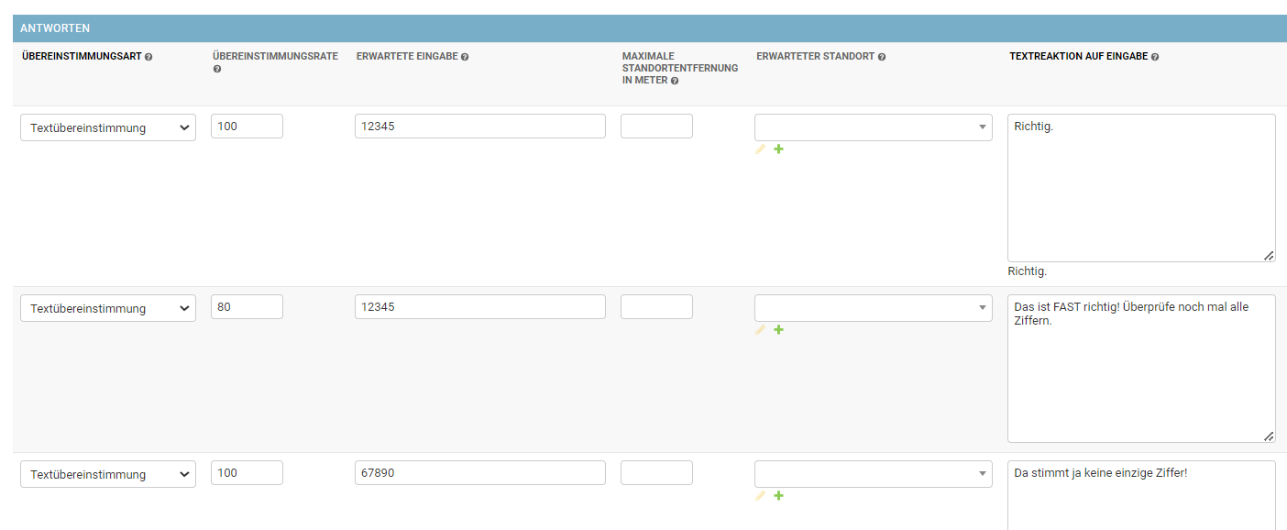The height and width of the screenshot is (530, 1287).
Task: Click expected input field containing 67890
Action: [479, 473]
